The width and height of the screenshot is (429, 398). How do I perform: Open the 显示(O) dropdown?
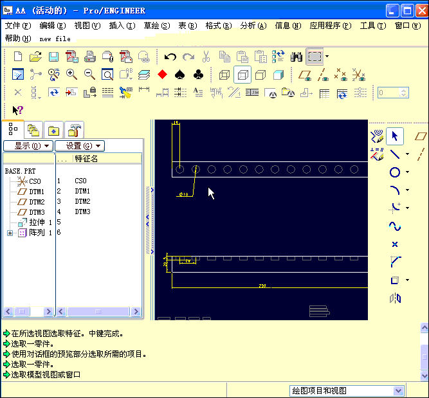point(28,146)
